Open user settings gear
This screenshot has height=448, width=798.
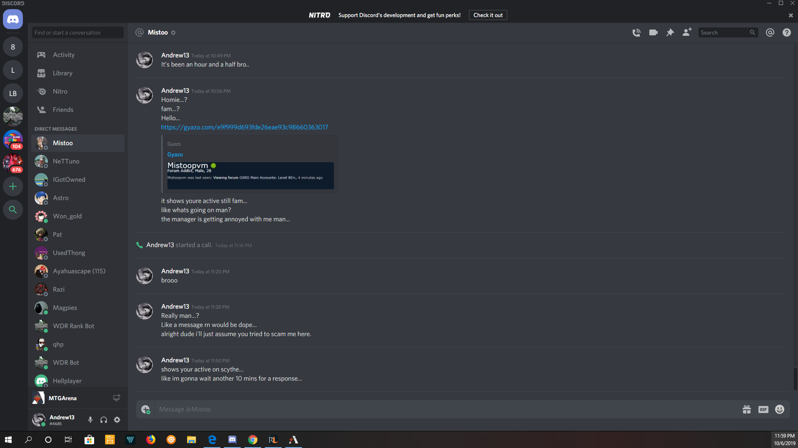117,420
